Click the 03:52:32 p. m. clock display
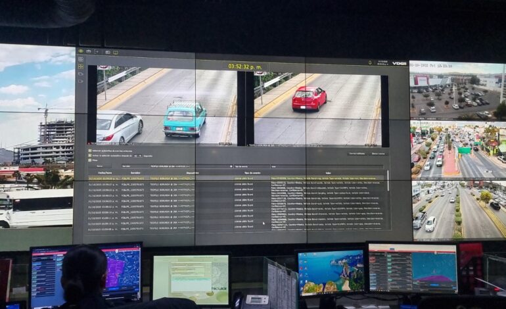This screenshot has width=506, height=309. 245,66
